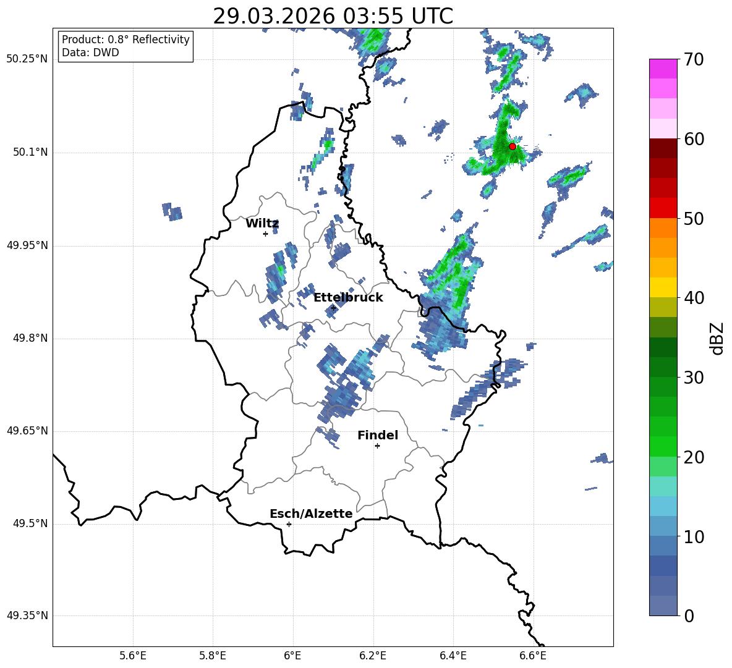The height and width of the screenshot is (668, 732).
Task: Click the 50.1°N latitude label
Action: pyautogui.click(x=30, y=153)
